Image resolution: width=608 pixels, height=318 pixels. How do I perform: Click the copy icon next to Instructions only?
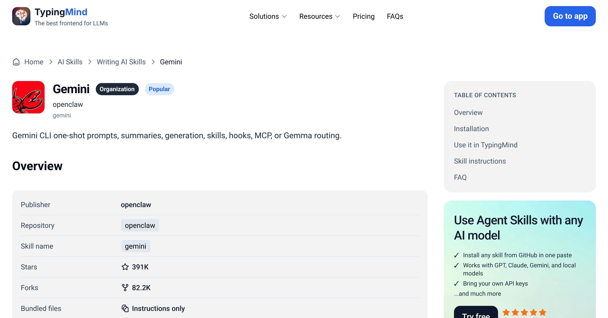point(125,308)
